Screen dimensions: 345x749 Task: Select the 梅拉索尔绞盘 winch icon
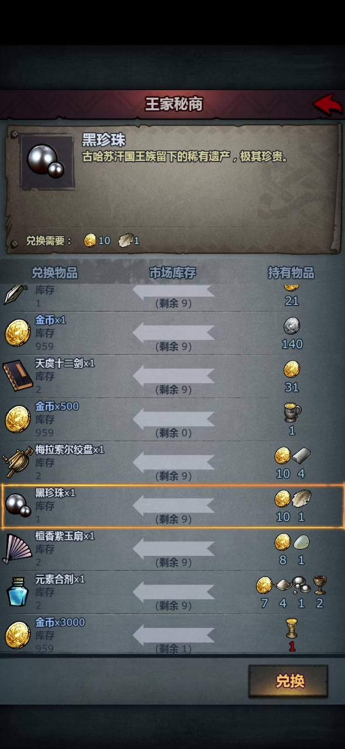pyautogui.click(x=17, y=462)
